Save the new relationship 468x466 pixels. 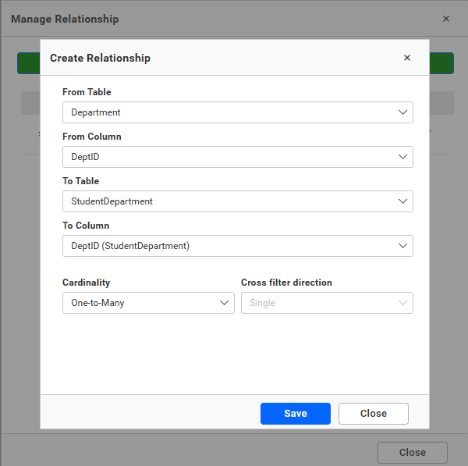pyautogui.click(x=295, y=414)
